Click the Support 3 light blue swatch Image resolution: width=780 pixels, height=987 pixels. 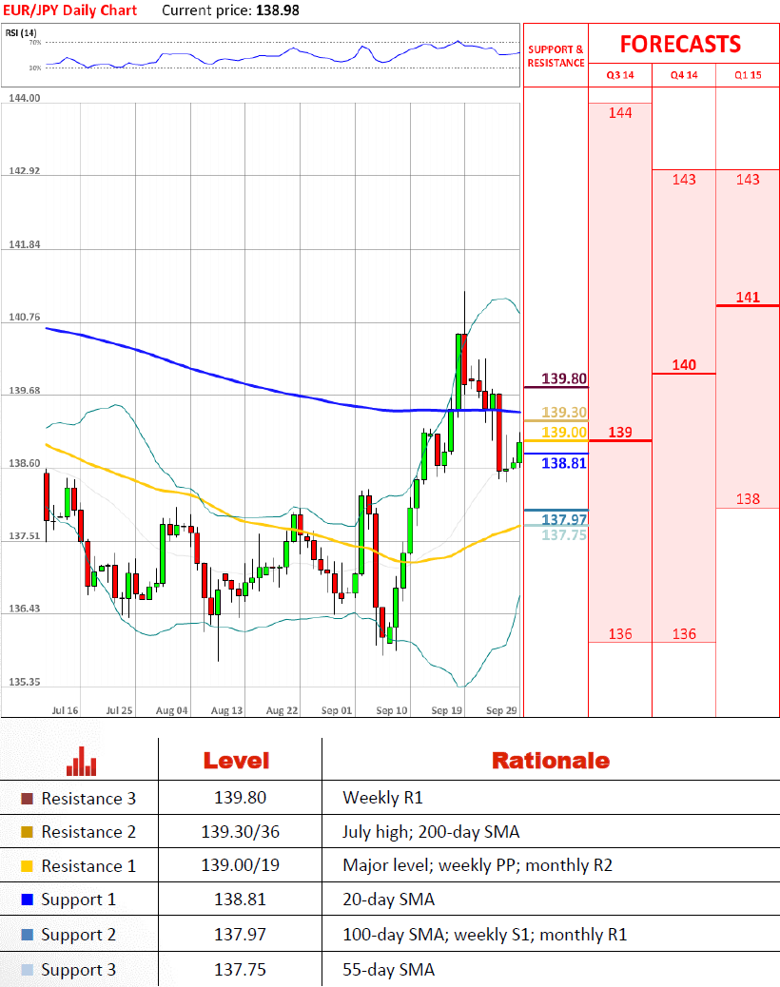click(x=27, y=970)
